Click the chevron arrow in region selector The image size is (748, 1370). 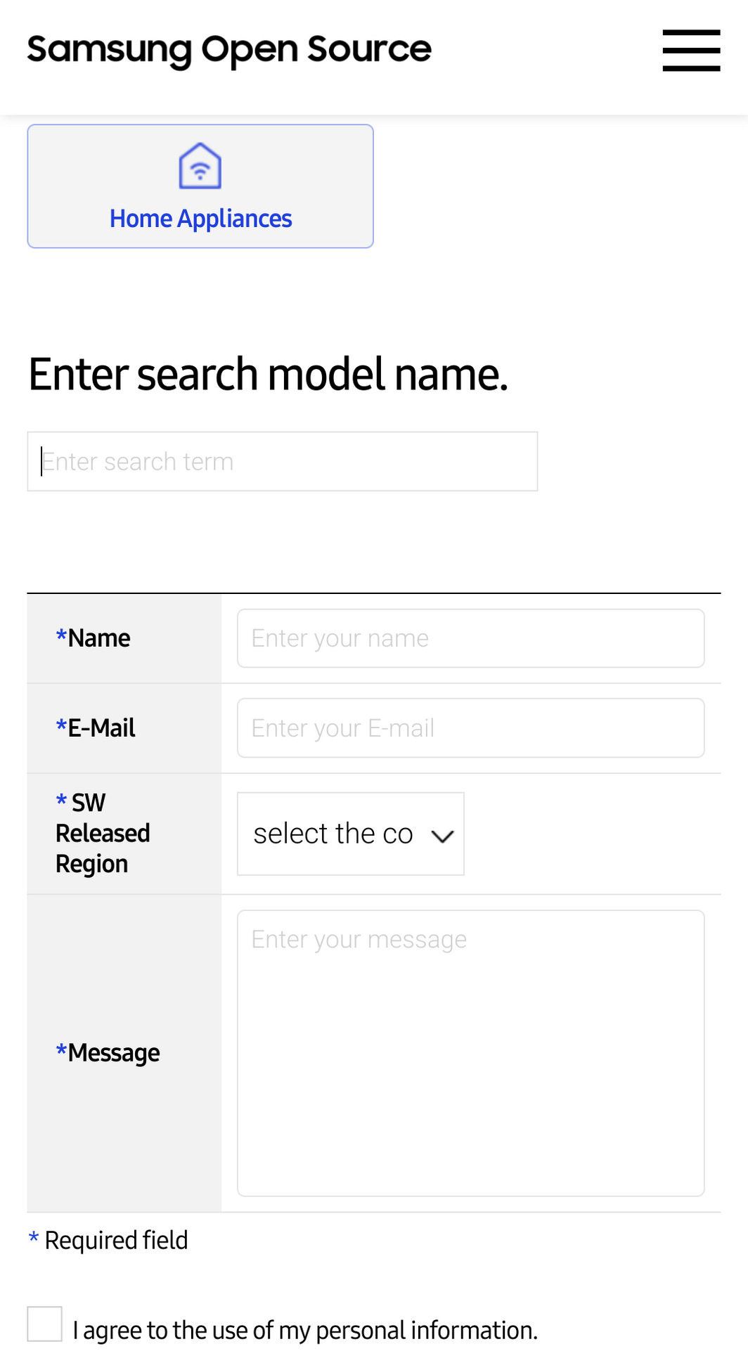pos(442,836)
